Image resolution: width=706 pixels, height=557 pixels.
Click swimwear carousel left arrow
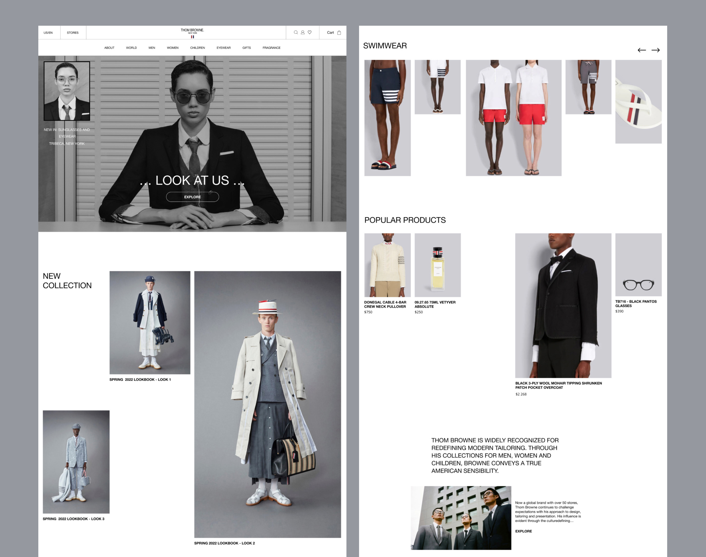point(641,50)
